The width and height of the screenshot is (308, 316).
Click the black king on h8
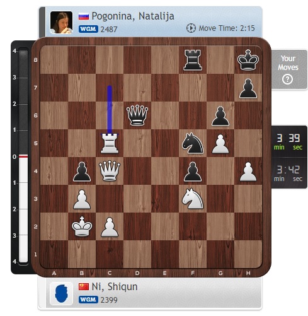coord(248,60)
